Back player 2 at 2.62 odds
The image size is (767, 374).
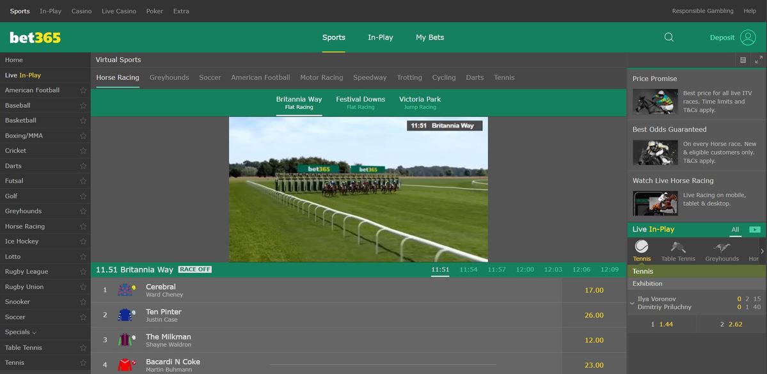click(x=731, y=324)
